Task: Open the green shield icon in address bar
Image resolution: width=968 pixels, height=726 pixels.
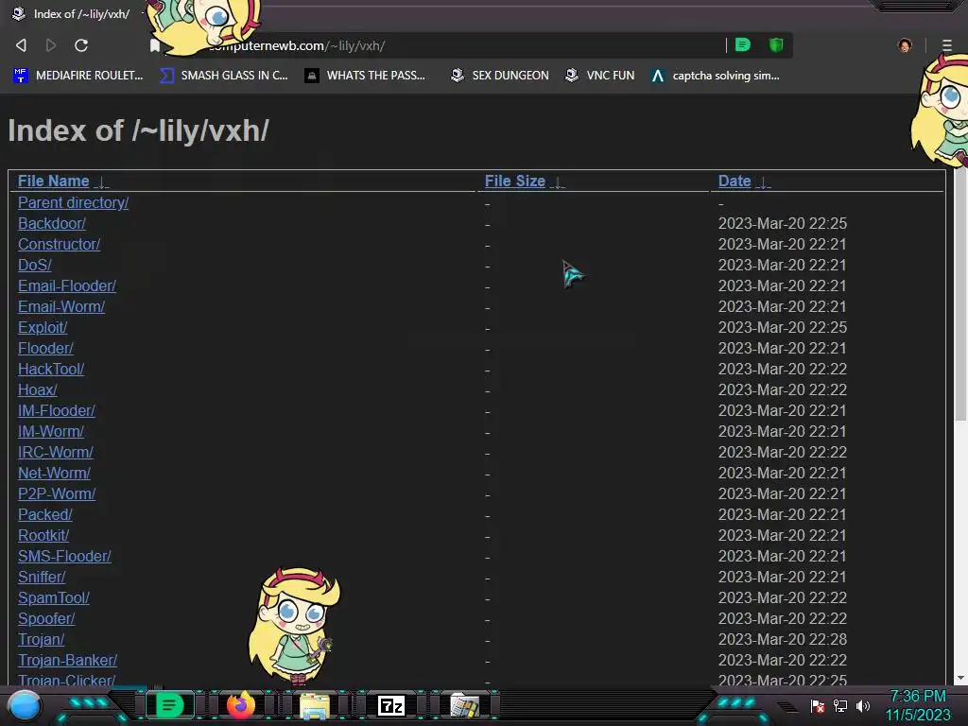Action: coord(776,45)
